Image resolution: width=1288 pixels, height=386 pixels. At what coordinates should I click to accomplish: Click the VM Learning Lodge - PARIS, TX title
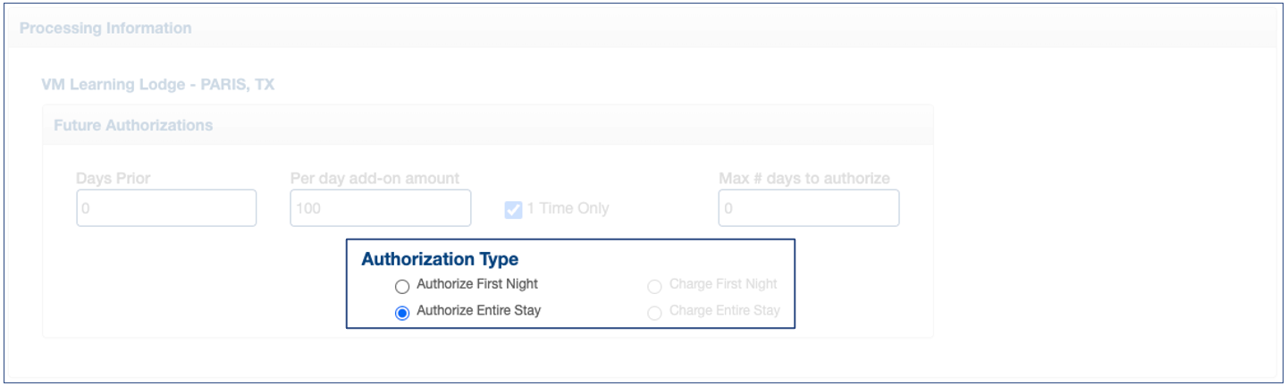(x=157, y=86)
